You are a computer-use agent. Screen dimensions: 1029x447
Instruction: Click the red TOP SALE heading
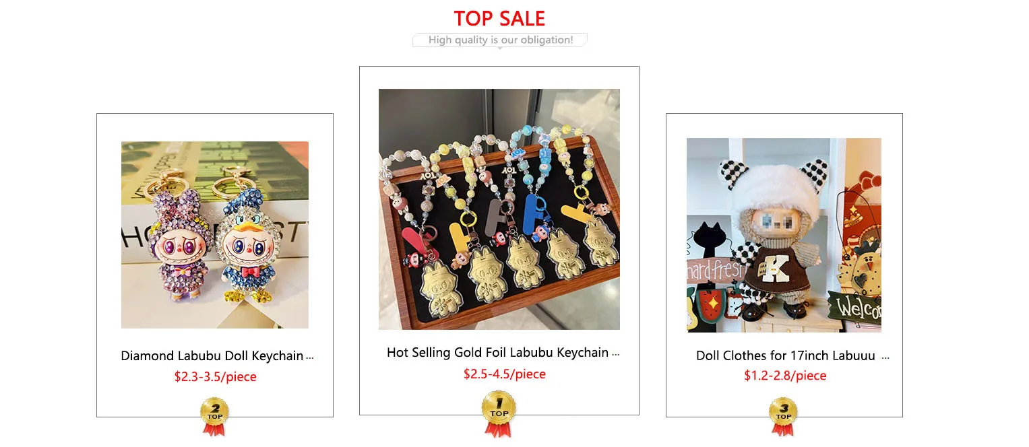pyautogui.click(x=499, y=18)
